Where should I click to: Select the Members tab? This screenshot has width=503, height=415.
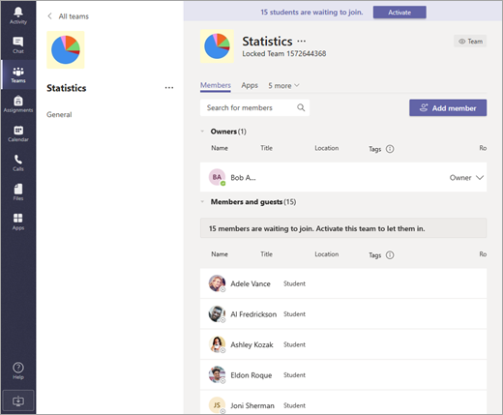coord(216,85)
